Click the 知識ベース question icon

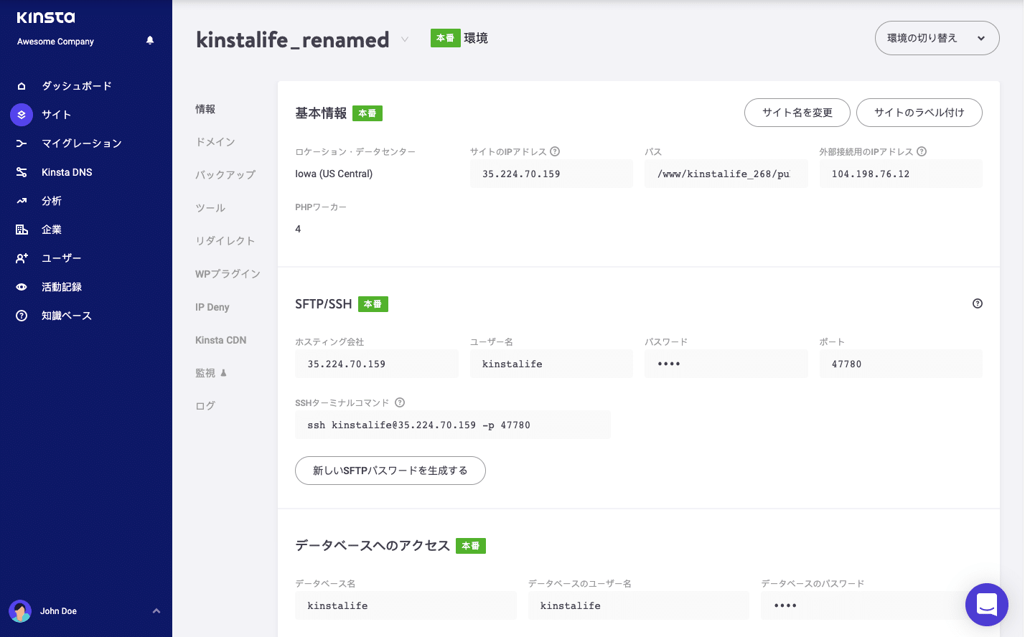22,316
